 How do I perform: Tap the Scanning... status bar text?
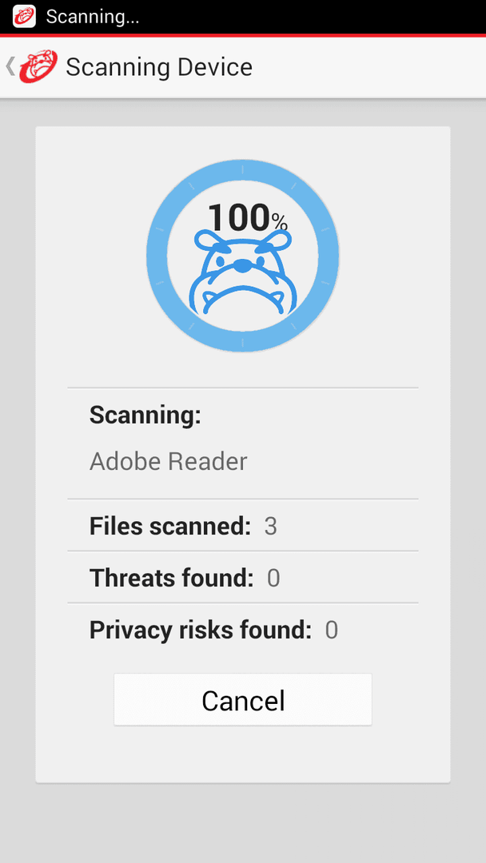tap(93, 17)
